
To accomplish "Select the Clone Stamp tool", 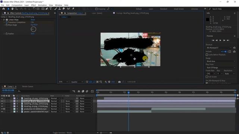I will pyautogui.click(x=60, y=9).
